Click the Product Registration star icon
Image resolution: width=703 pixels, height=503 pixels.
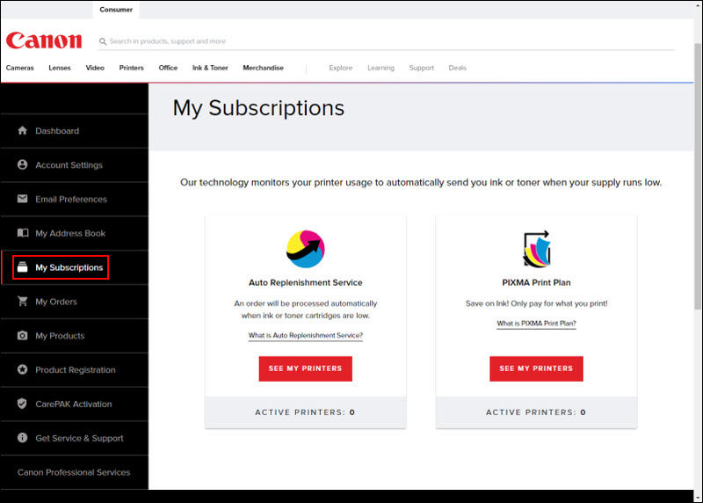pyautogui.click(x=23, y=370)
